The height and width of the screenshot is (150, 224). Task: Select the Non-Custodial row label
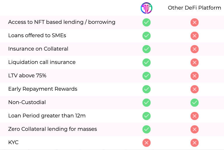click(x=27, y=102)
